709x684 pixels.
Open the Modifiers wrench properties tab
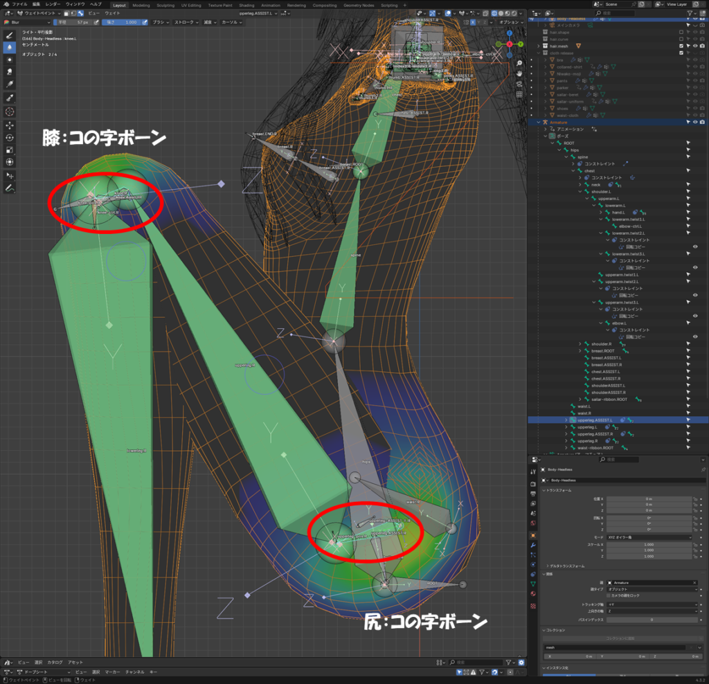[532, 545]
